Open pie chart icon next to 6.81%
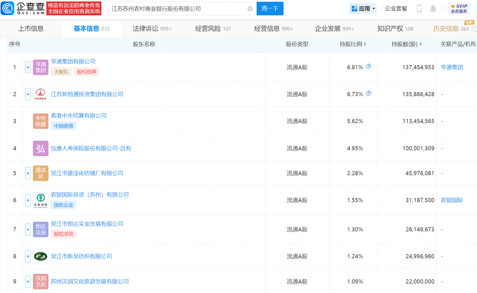Image resolution: width=477 pixels, height=293 pixels. point(368,67)
